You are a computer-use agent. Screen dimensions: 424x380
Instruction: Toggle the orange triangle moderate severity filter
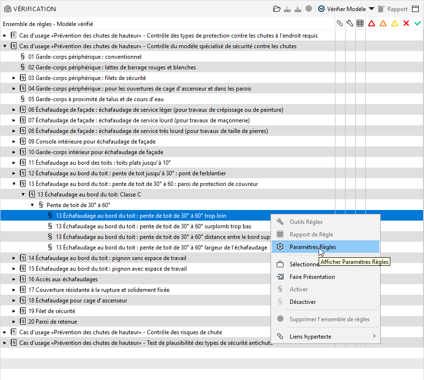tap(383, 24)
